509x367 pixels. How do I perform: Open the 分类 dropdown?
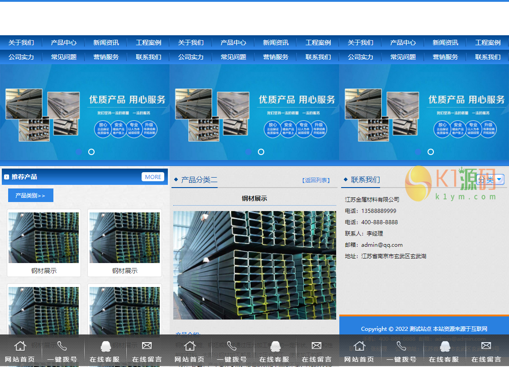tap(490, 179)
